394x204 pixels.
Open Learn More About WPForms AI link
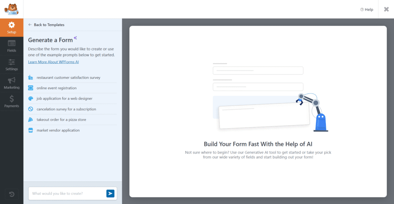point(53,62)
